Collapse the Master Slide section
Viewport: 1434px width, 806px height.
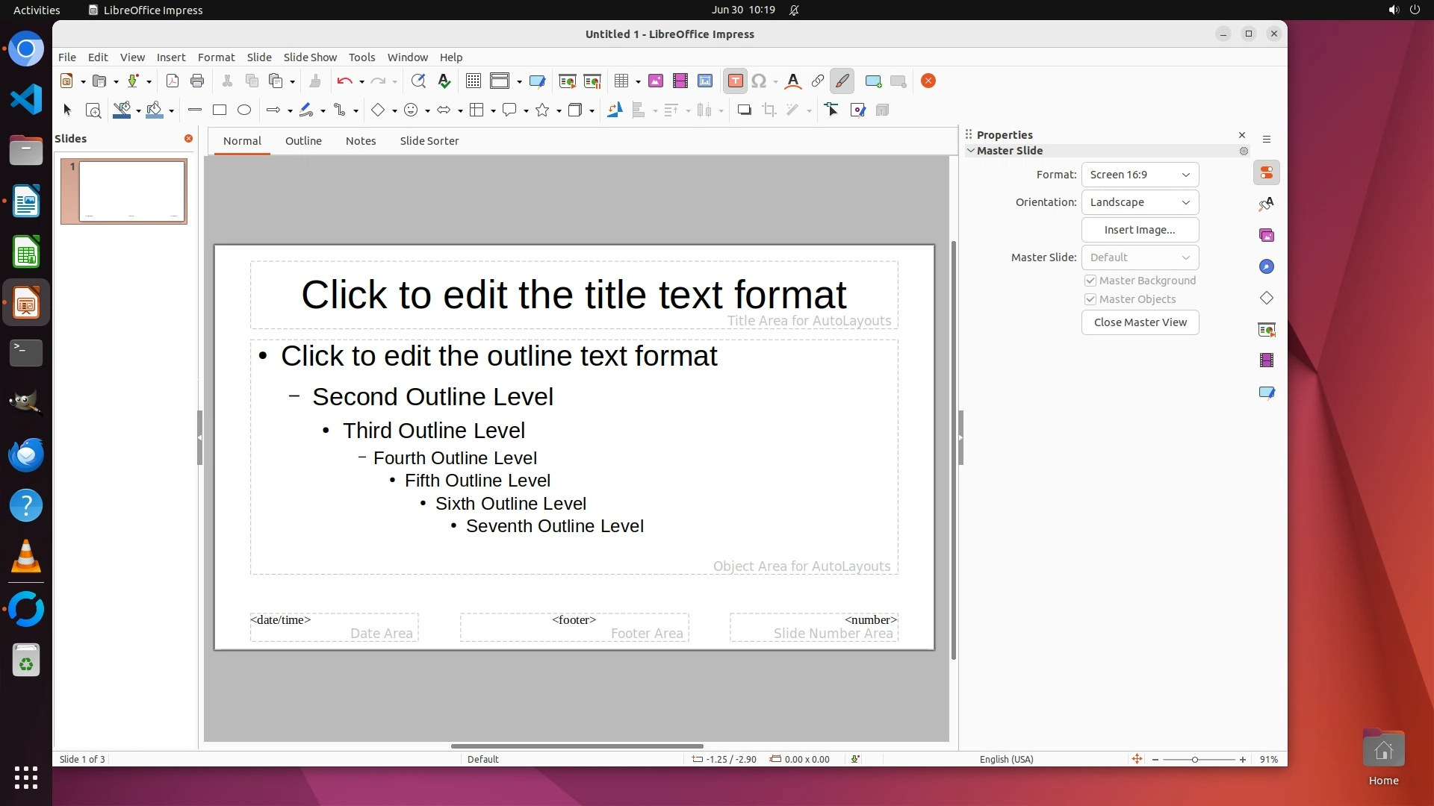pyautogui.click(x=971, y=151)
